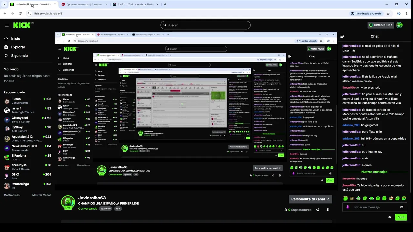
Task: Open recommended channel Classybeef with 3 mil
Action: pos(27,120)
